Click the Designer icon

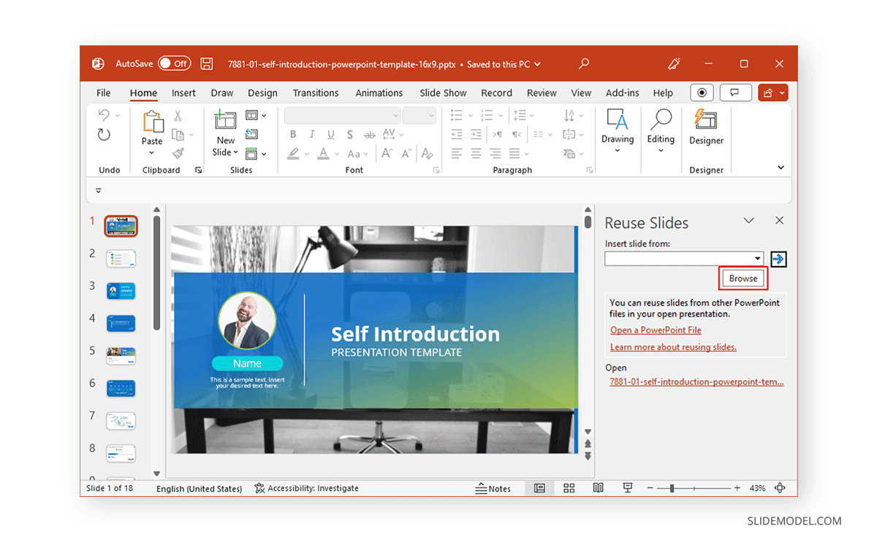[706, 121]
